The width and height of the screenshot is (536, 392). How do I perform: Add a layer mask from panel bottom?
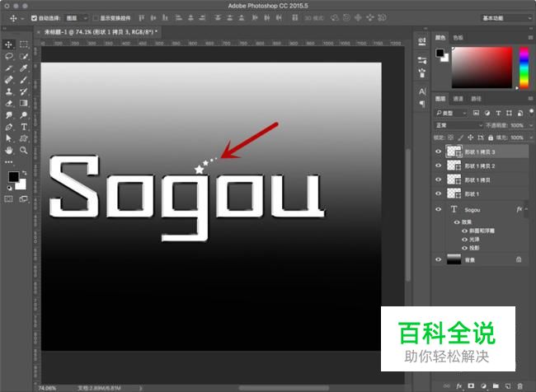471,386
